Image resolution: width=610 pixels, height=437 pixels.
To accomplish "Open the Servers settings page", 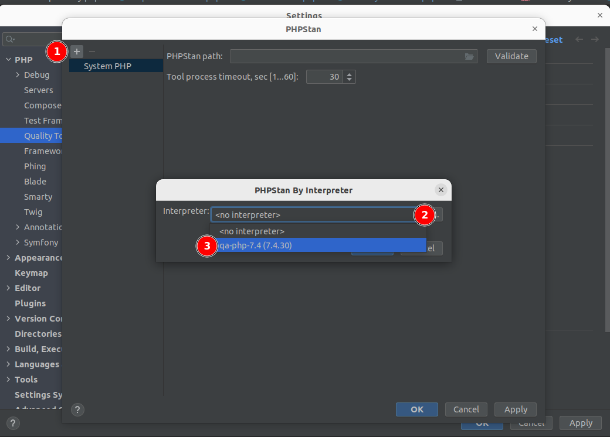I will click(39, 90).
